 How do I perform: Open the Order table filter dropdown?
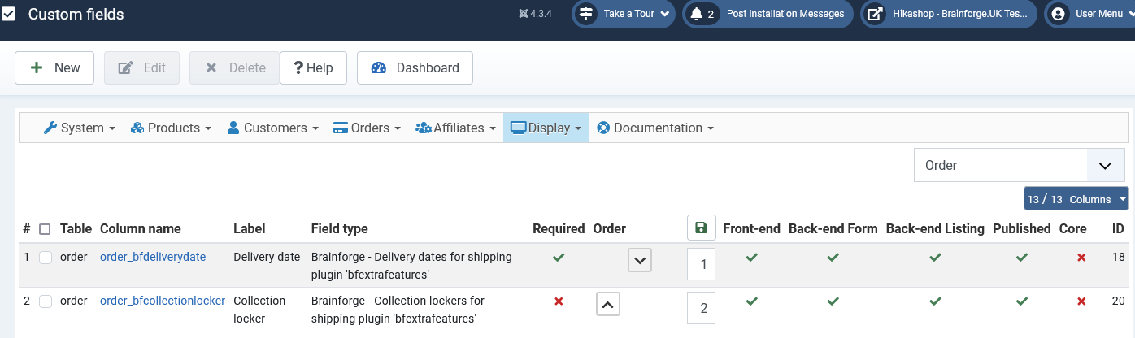pyautogui.click(x=1020, y=165)
